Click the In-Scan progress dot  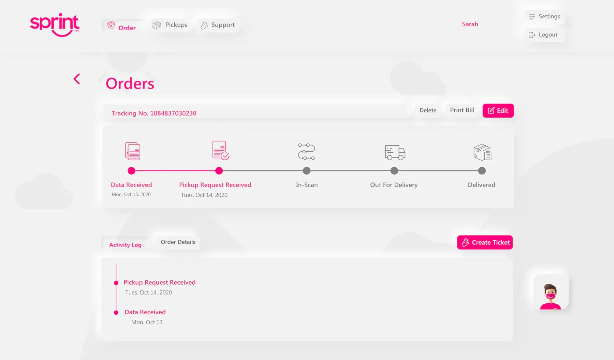coord(307,171)
